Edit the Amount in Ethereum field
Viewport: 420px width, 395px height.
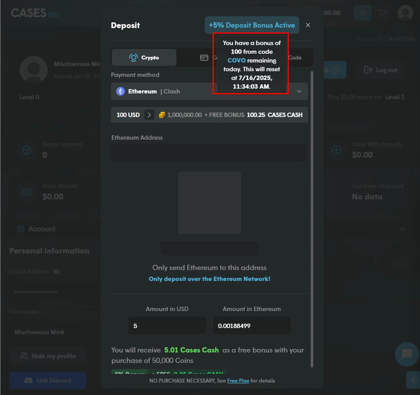tap(252, 326)
